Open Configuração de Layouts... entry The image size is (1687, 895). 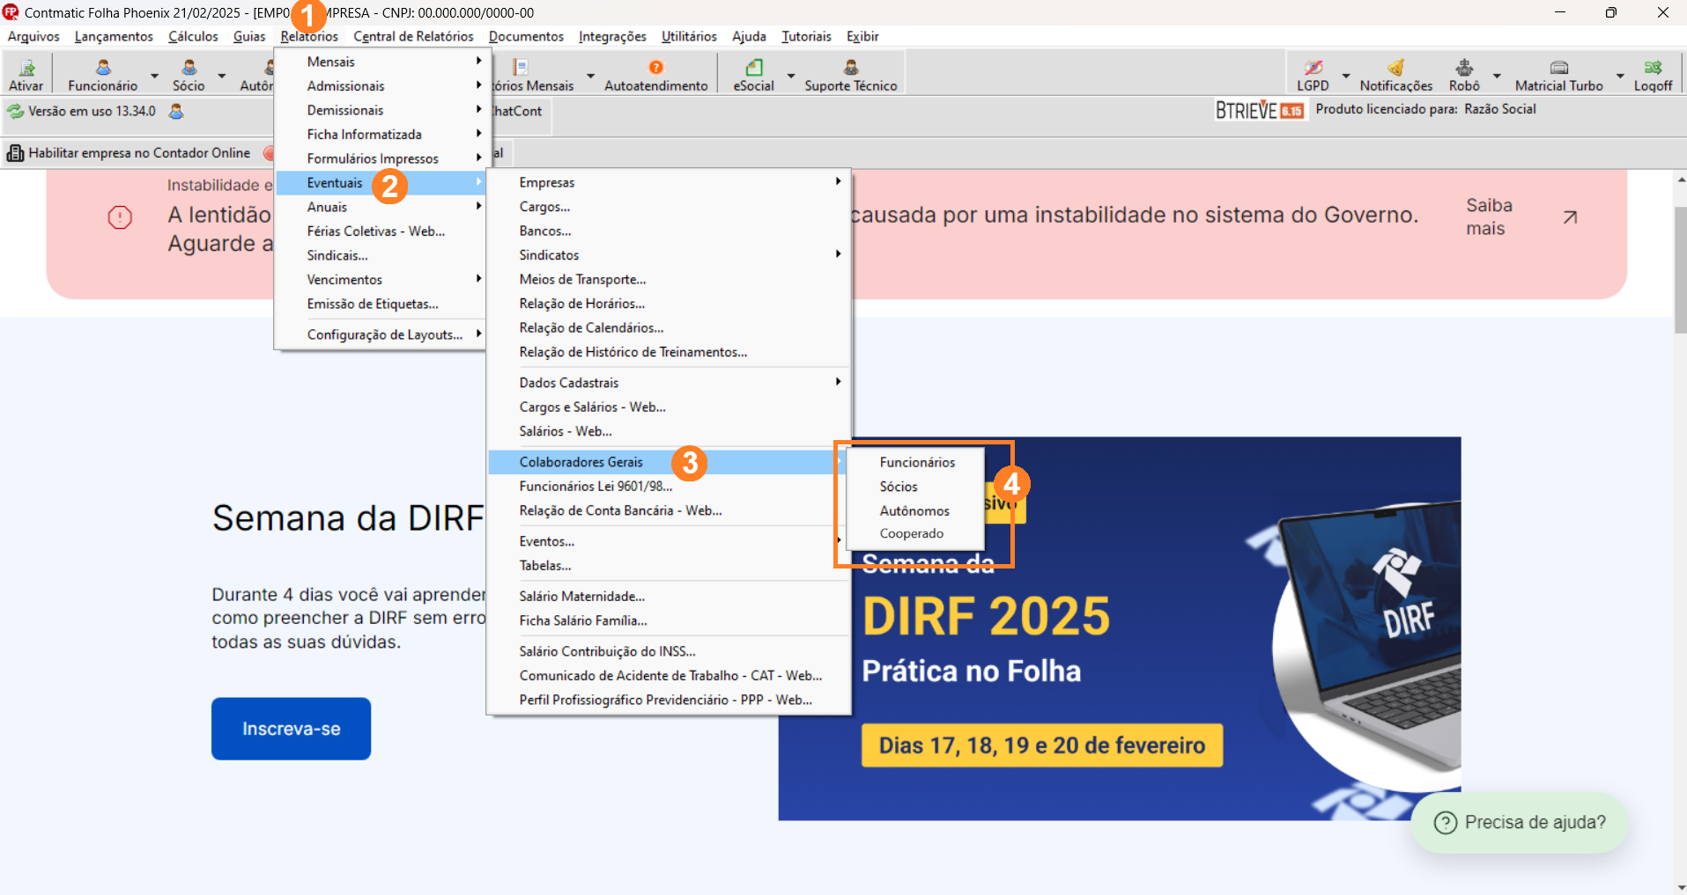pyautogui.click(x=381, y=334)
